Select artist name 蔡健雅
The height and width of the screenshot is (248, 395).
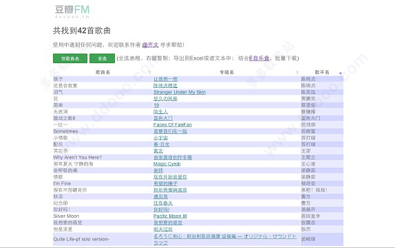308,112
